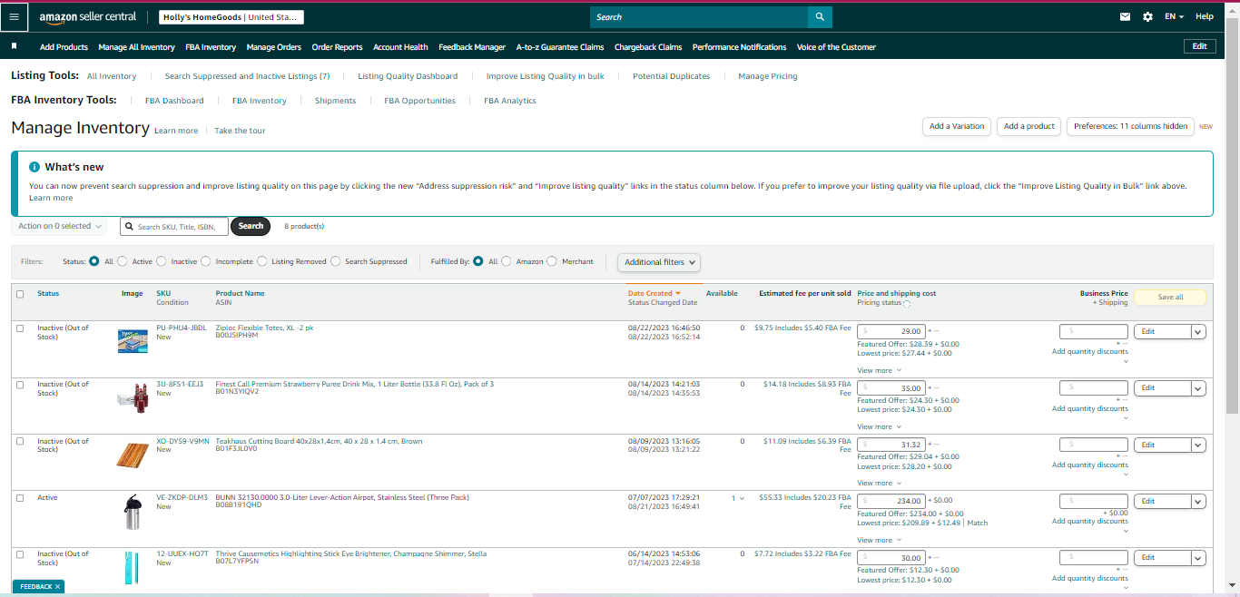
Task: Expand View more under Teakhaus price
Action: (x=879, y=483)
